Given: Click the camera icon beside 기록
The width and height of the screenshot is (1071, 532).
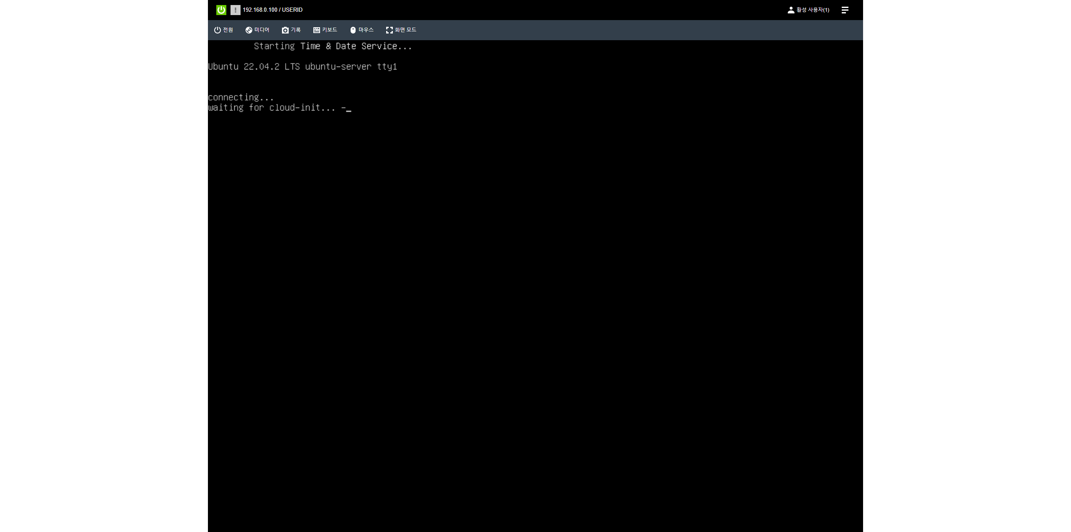Looking at the screenshot, I should [285, 30].
